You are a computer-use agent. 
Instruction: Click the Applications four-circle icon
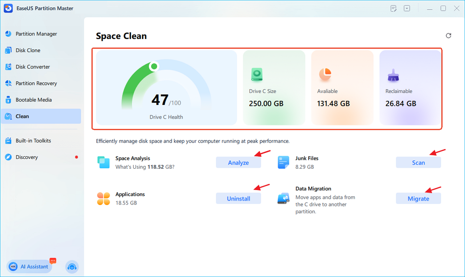point(104,198)
